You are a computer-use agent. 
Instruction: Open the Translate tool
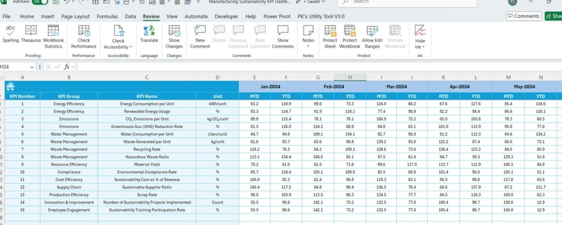coord(149,35)
